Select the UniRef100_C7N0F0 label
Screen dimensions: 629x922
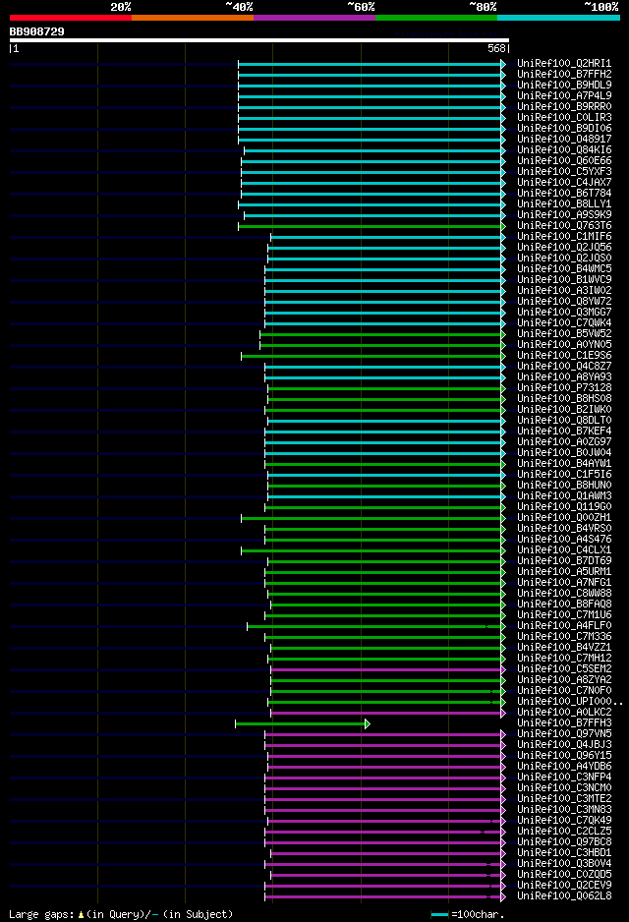tap(564, 691)
